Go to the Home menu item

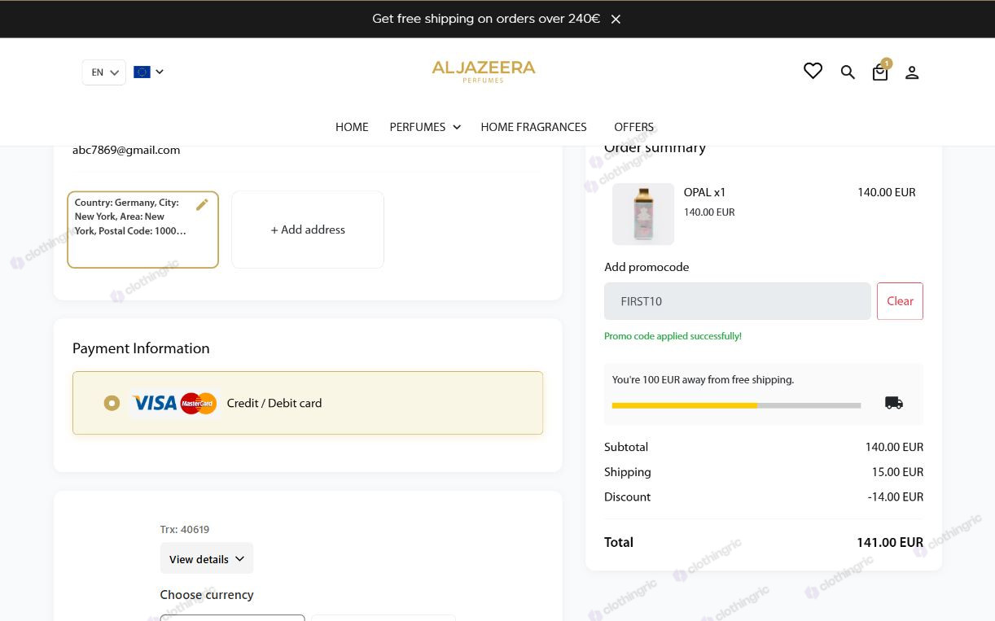[x=352, y=127]
